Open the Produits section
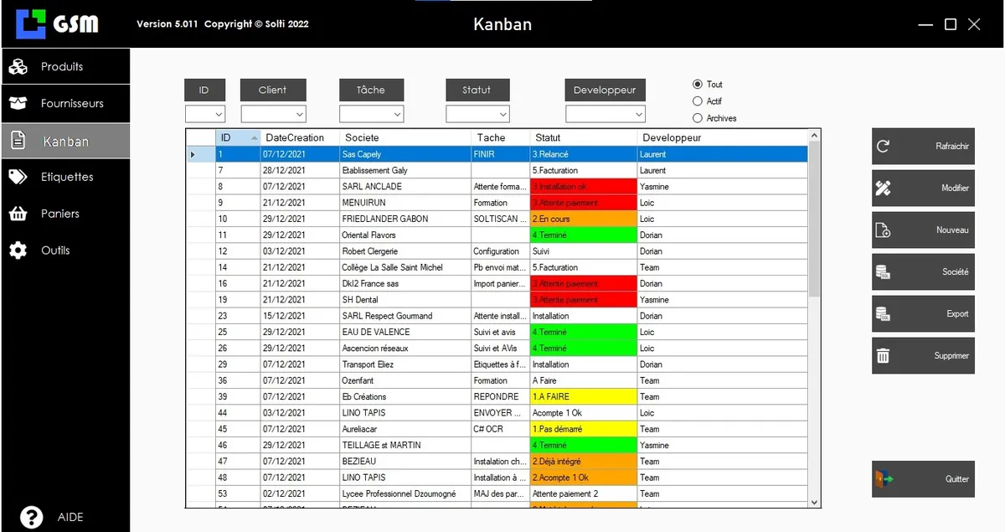Viewport: 1005px width, 532px height. [x=65, y=66]
